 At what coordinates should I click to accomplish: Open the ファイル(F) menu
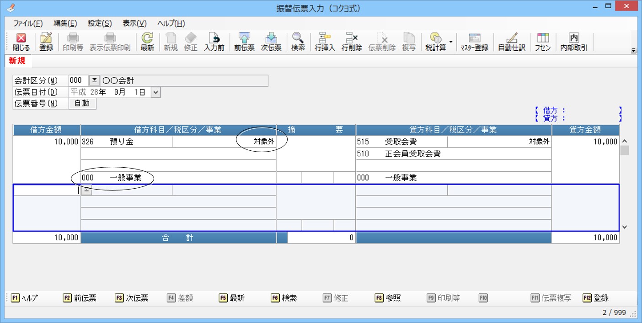[x=28, y=24]
